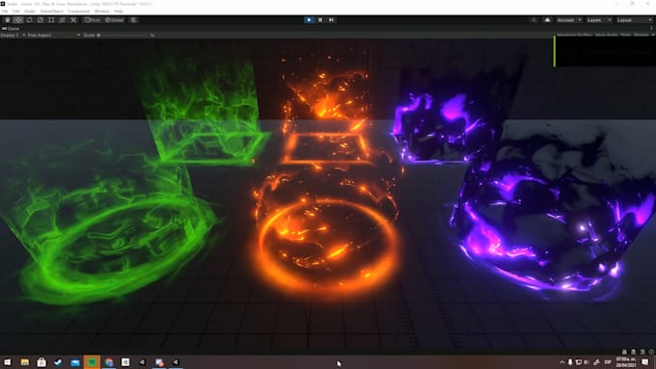Open Unity Collaborate search icon
This screenshot has height=369, width=656.
click(x=533, y=20)
